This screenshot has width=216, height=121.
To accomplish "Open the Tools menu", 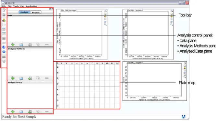I will 16,6.
